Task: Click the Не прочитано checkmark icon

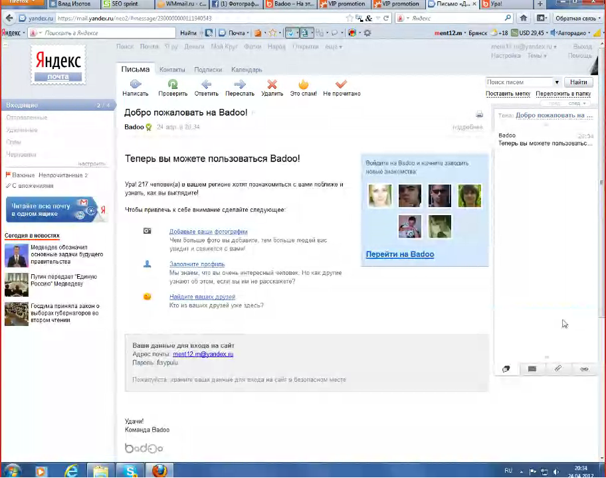Action: pos(342,84)
